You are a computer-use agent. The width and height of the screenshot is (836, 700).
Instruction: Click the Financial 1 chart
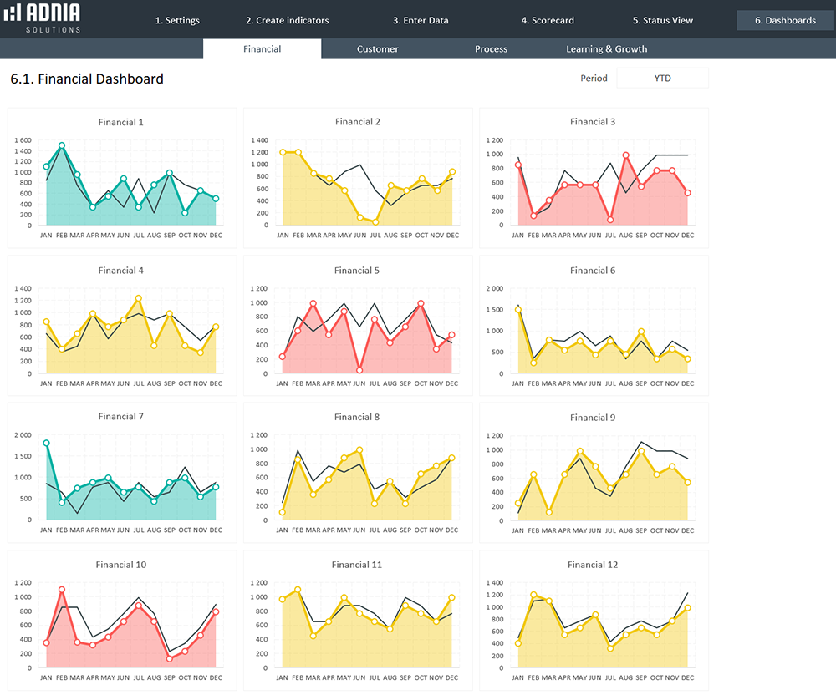pyautogui.click(x=122, y=184)
